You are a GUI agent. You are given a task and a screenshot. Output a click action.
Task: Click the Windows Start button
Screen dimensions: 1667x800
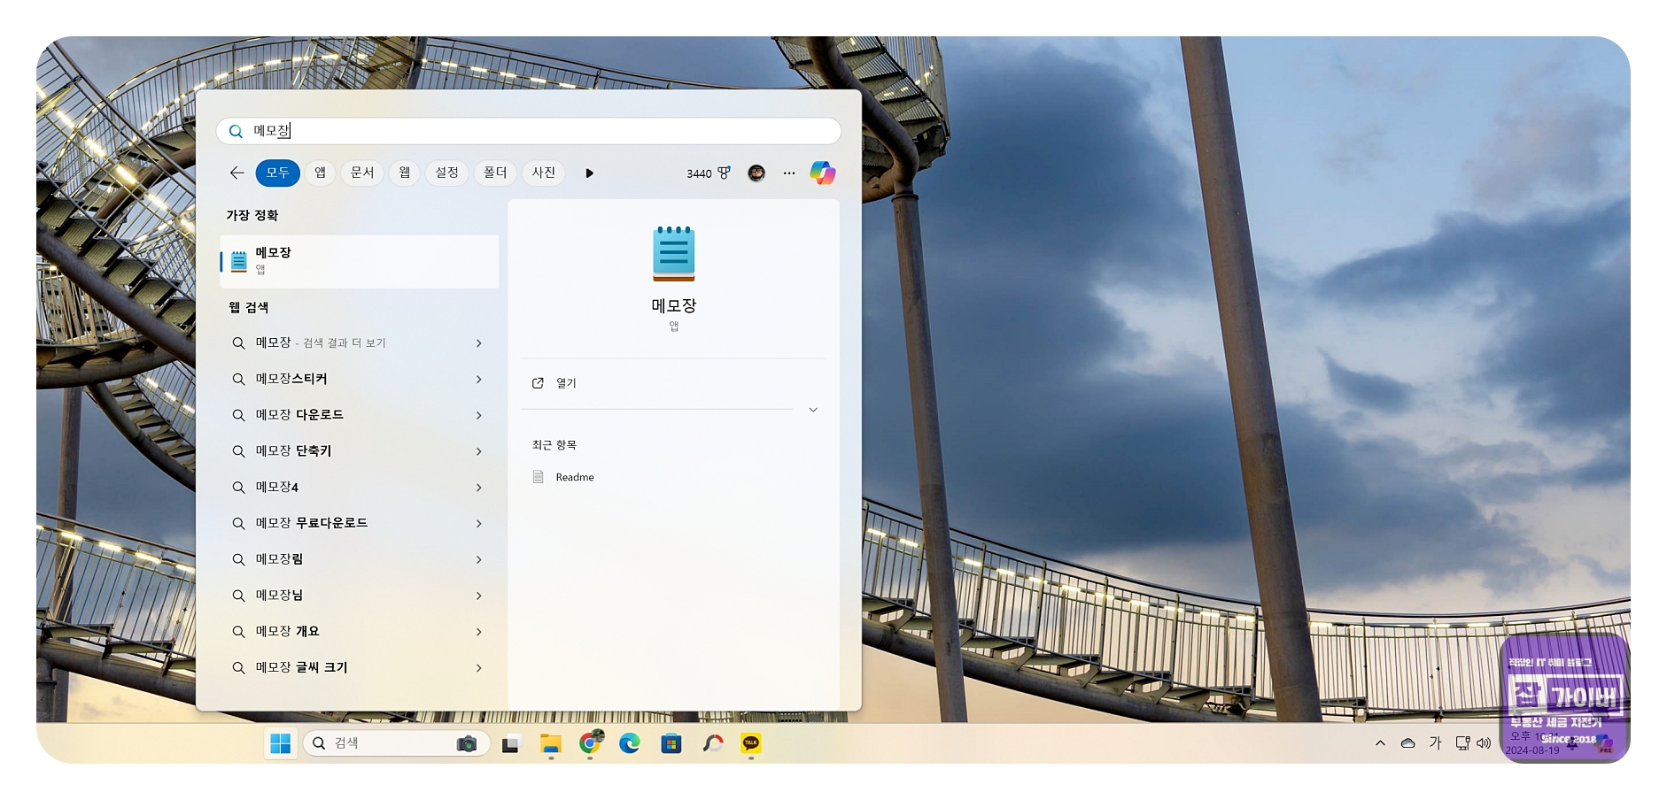281,743
